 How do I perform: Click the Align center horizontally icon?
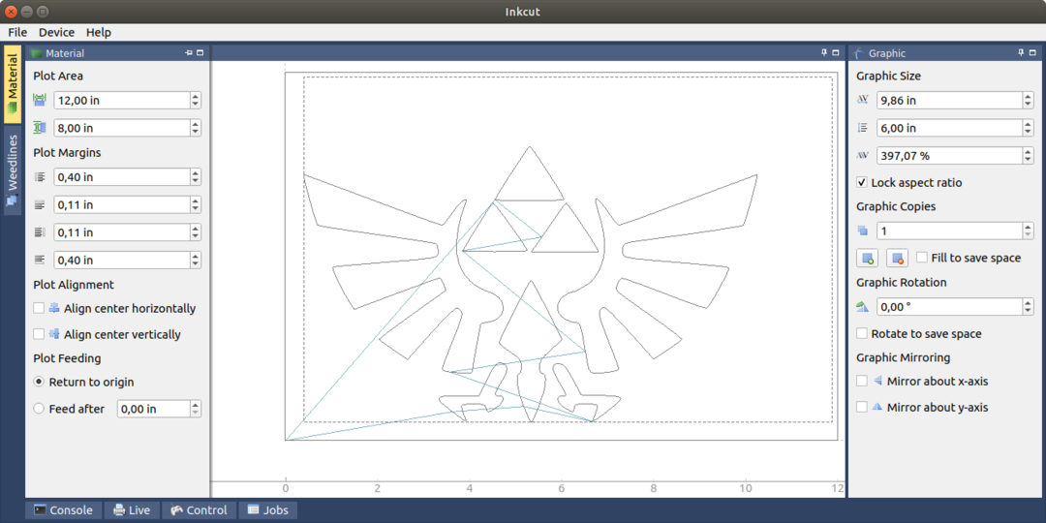tap(54, 308)
